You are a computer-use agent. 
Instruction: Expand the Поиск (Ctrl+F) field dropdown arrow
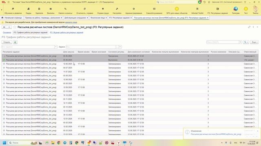[240, 42]
